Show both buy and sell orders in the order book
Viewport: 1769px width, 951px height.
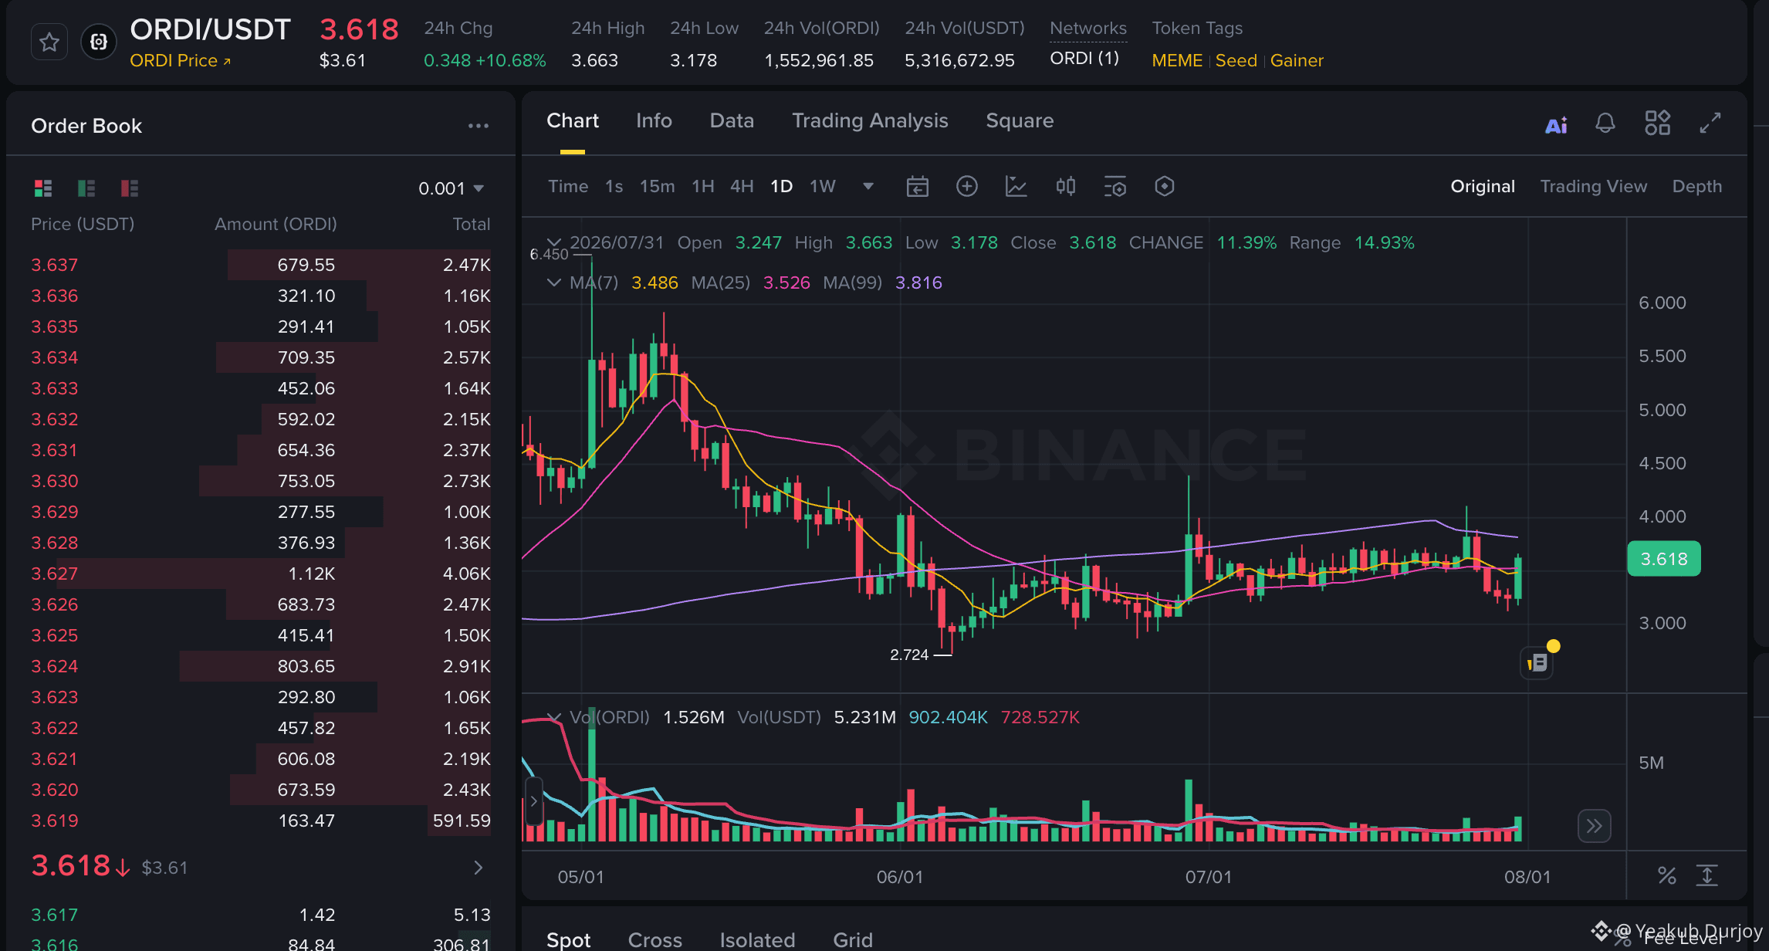click(x=43, y=188)
